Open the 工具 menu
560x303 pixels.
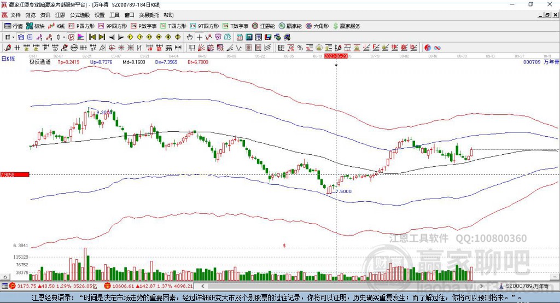[x=114, y=15]
